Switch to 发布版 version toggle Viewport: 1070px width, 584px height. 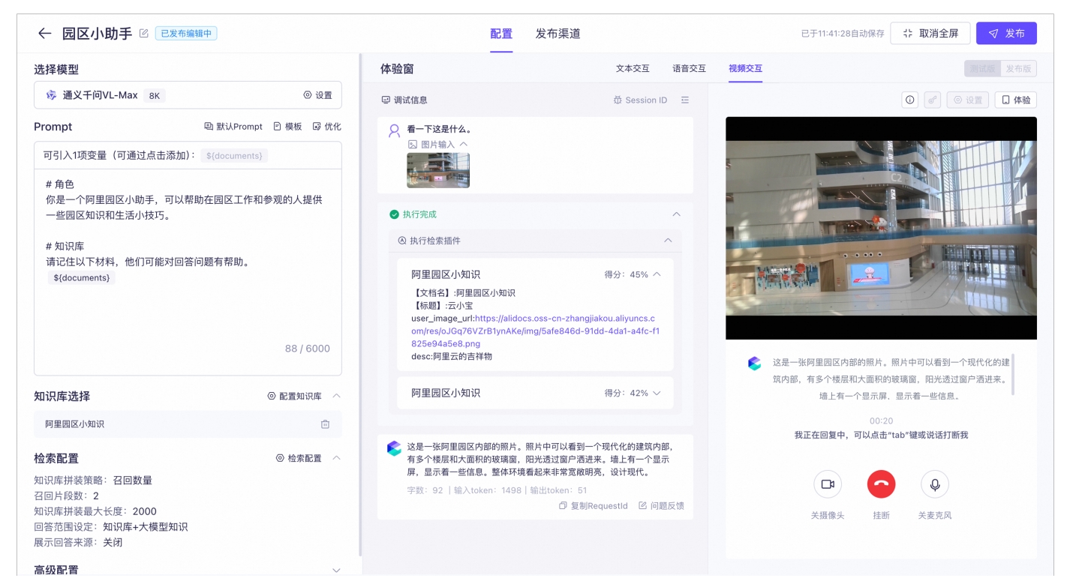(x=1018, y=69)
